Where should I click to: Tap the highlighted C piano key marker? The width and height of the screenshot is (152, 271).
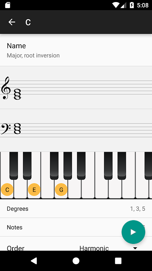pyautogui.click(x=7, y=190)
